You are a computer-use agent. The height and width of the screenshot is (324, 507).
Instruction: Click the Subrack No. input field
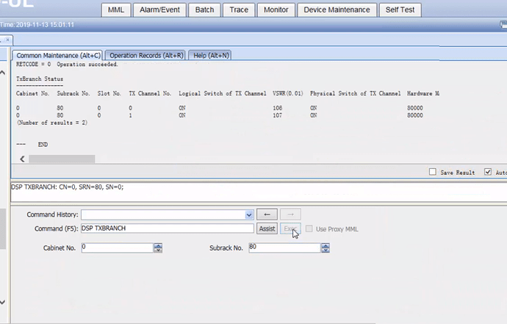click(x=284, y=248)
